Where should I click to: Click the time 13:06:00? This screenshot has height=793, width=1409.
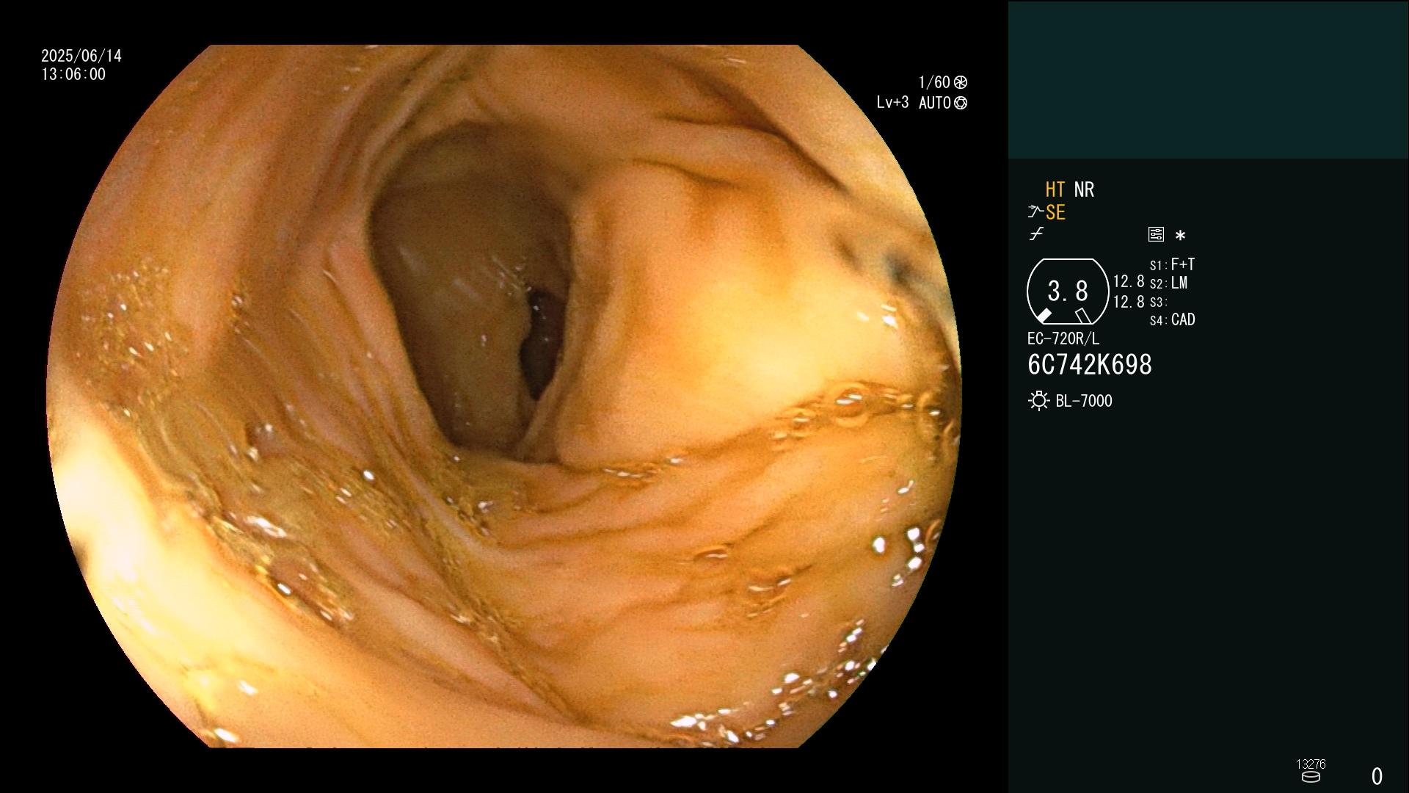[x=73, y=74]
